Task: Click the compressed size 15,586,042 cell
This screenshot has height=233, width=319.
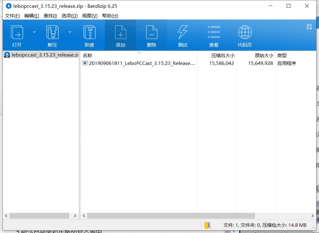Action: pos(222,63)
